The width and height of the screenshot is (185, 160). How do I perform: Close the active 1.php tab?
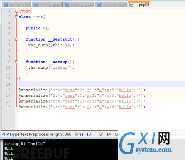[147, 5]
